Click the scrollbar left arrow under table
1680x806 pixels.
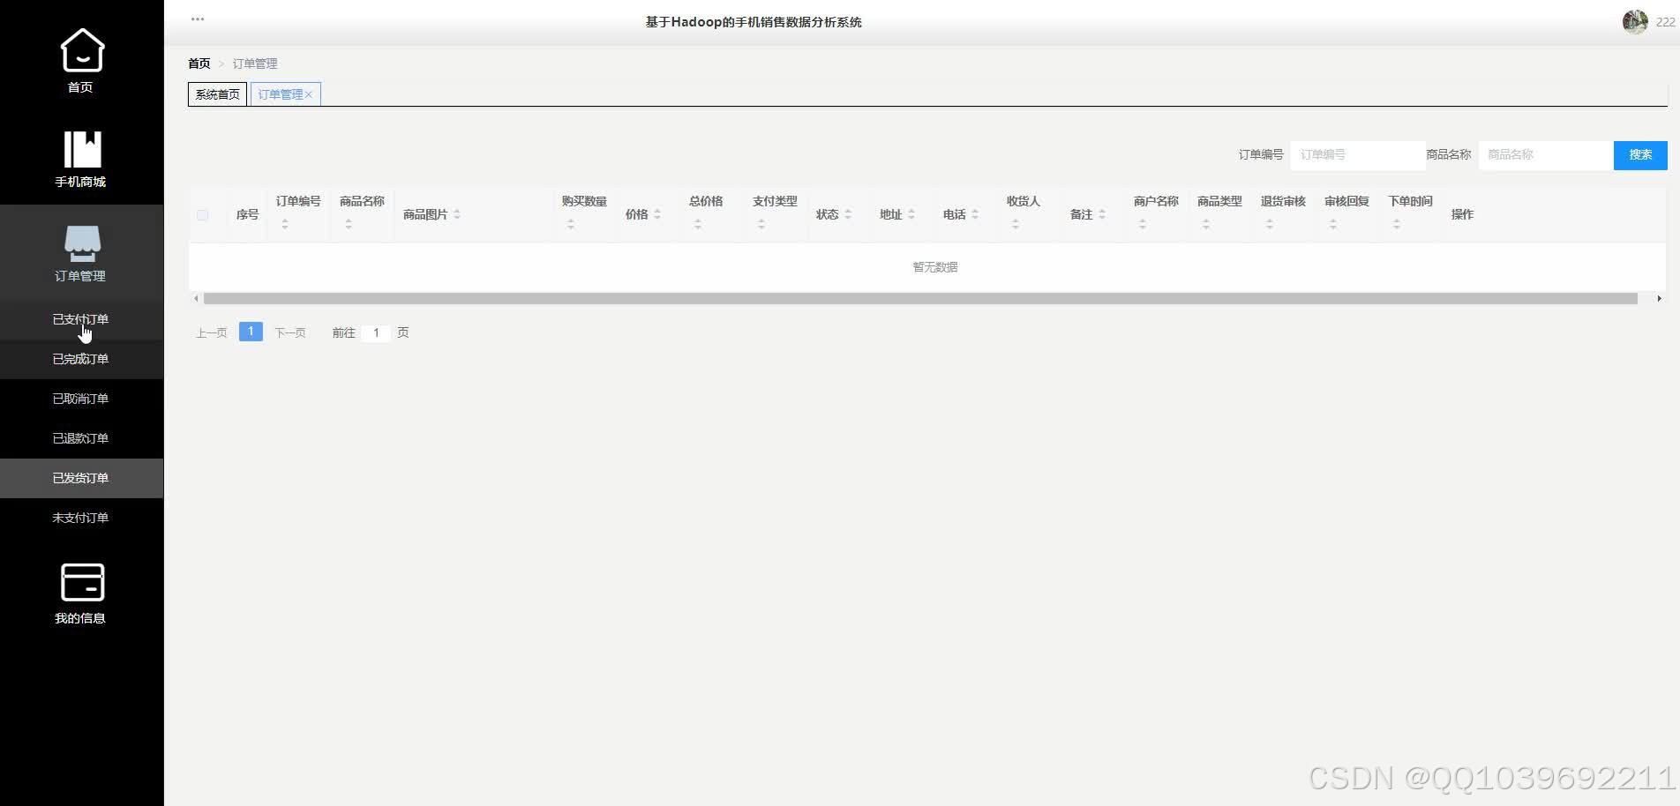[x=196, y=298]
